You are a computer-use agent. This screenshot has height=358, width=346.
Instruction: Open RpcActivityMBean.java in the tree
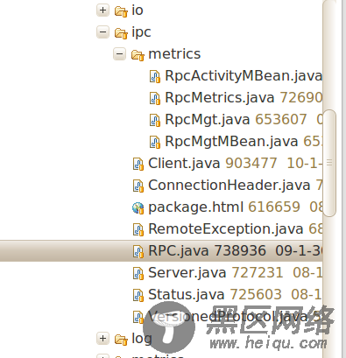(244, 76)
